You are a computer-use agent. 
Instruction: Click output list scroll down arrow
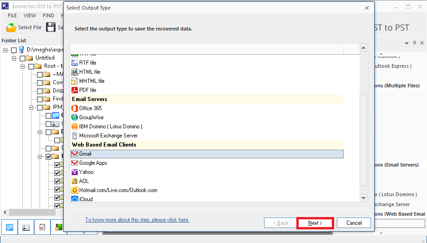tap(364, 198)
